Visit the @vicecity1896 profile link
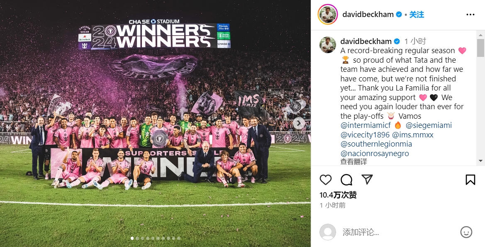The height and width of the screenshot is (247, 485). tap(365, 135)
